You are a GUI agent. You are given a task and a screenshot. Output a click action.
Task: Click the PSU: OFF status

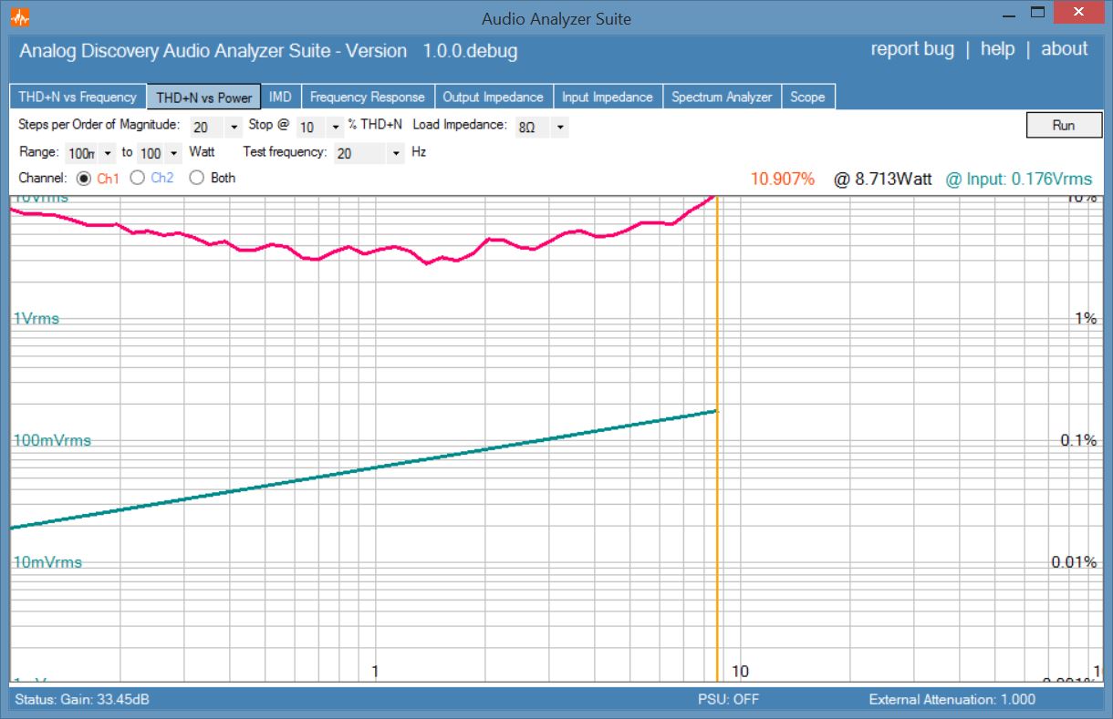tap(728, 700)
